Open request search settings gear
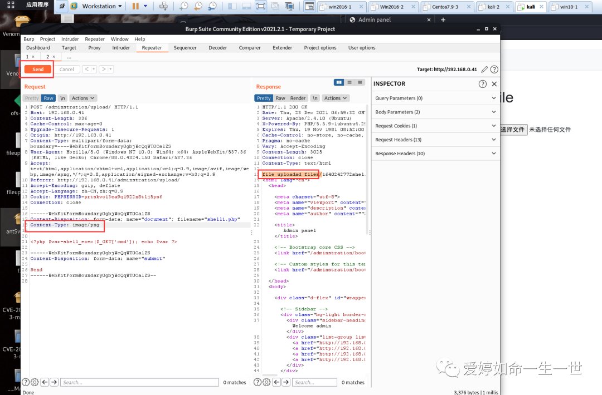This screenshot has width=602, height=395. point(35,382)
